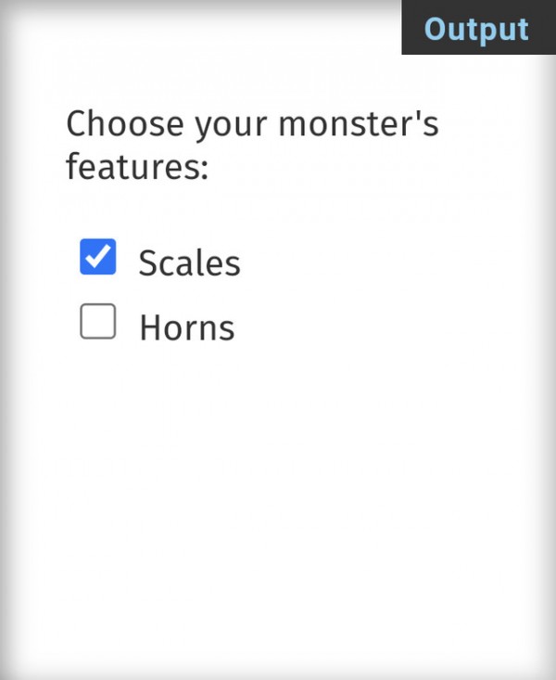Click the Scales label text
The height and width of the screenshot is (680, 556).
coord(189,263)
